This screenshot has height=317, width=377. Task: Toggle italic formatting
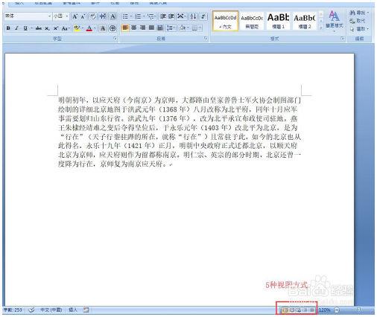[x=16, y=28]
